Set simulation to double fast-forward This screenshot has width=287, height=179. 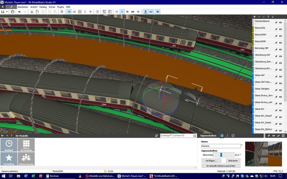point(127,12)
